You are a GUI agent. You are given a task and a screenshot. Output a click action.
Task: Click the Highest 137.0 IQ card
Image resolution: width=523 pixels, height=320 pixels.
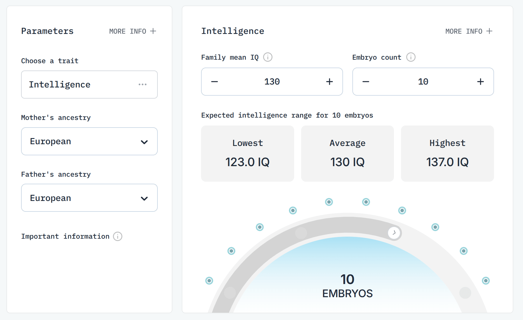coord(447,154)
